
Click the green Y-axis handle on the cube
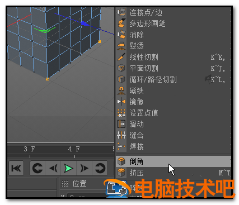(x=45, y=30)
